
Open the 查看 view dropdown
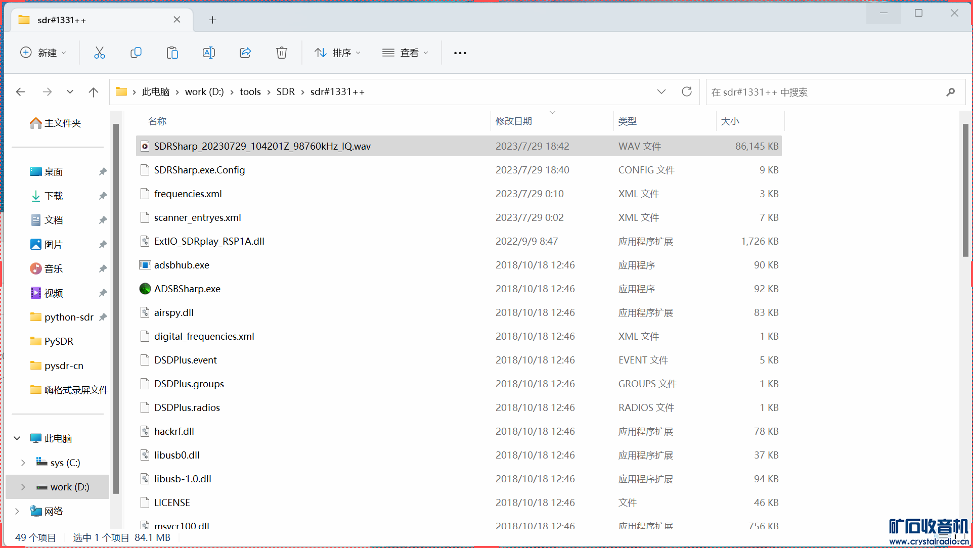[405, 53]
